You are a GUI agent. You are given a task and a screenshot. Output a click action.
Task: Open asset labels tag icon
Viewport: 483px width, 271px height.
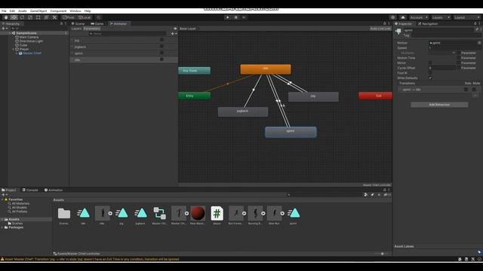(x=479, y=252)
